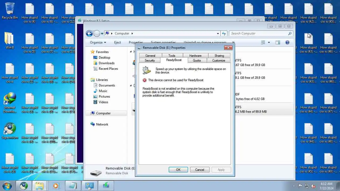Open the Recycle Bin desktop icon
Image resolution: width=340 pixels, height=191 pixels.
tap(10, 11)
